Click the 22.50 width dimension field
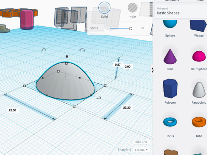Viewport: 207px width, 155px height. pos(12,110)
